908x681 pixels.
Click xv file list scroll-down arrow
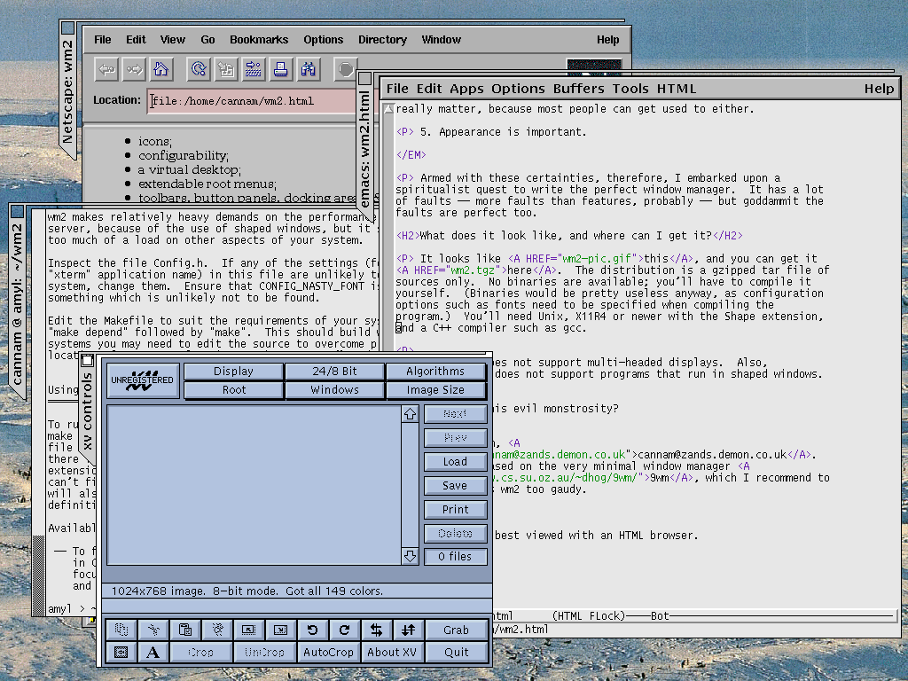tap(410, 556)
